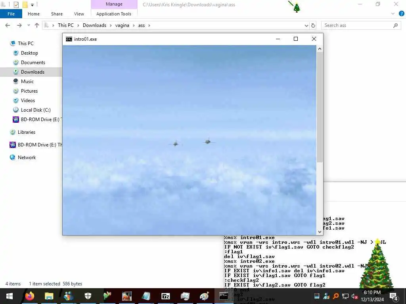Open the Windows Start menu

10,296
